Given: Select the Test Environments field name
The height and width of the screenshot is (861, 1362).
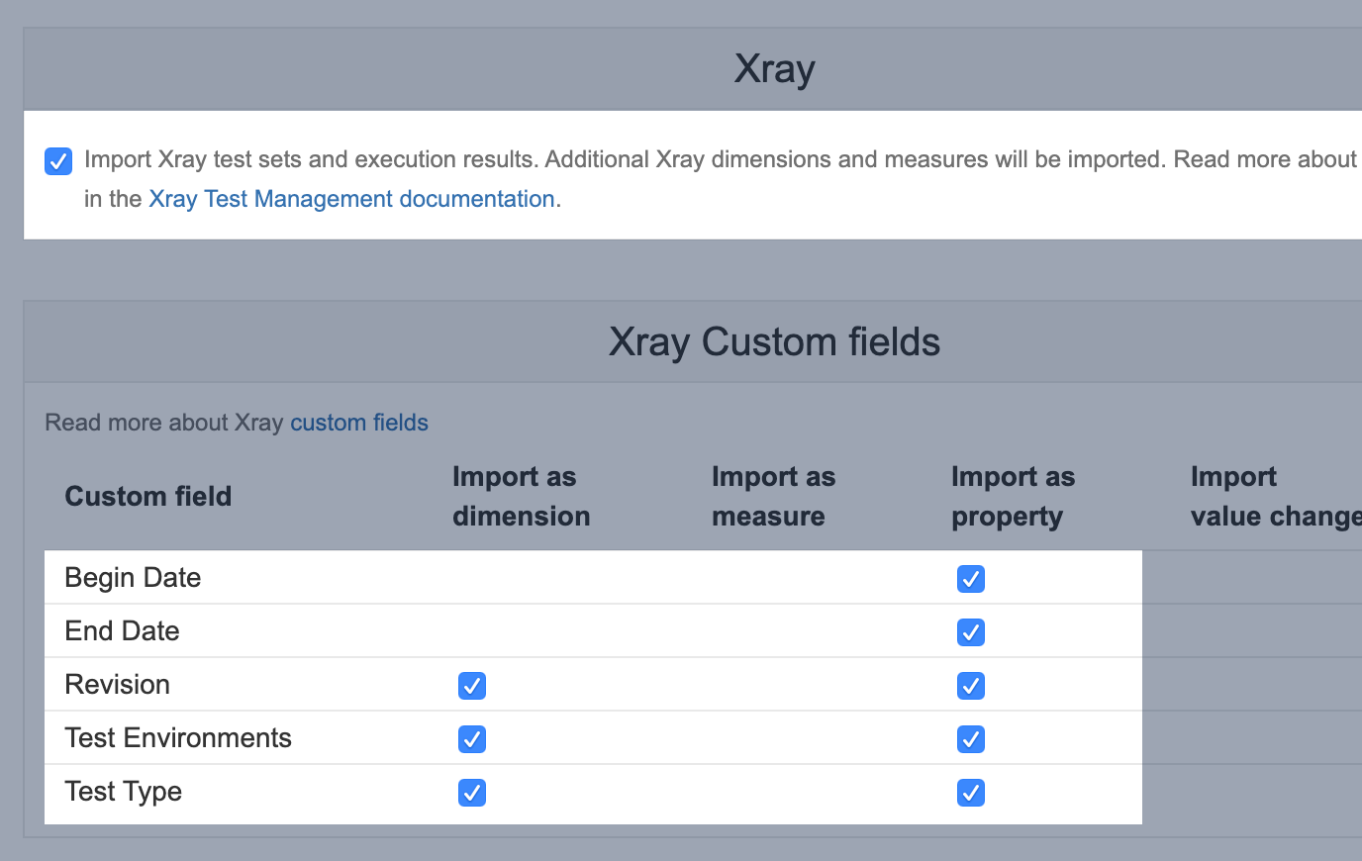Looking at the screenshot, I should pos(178,738).
